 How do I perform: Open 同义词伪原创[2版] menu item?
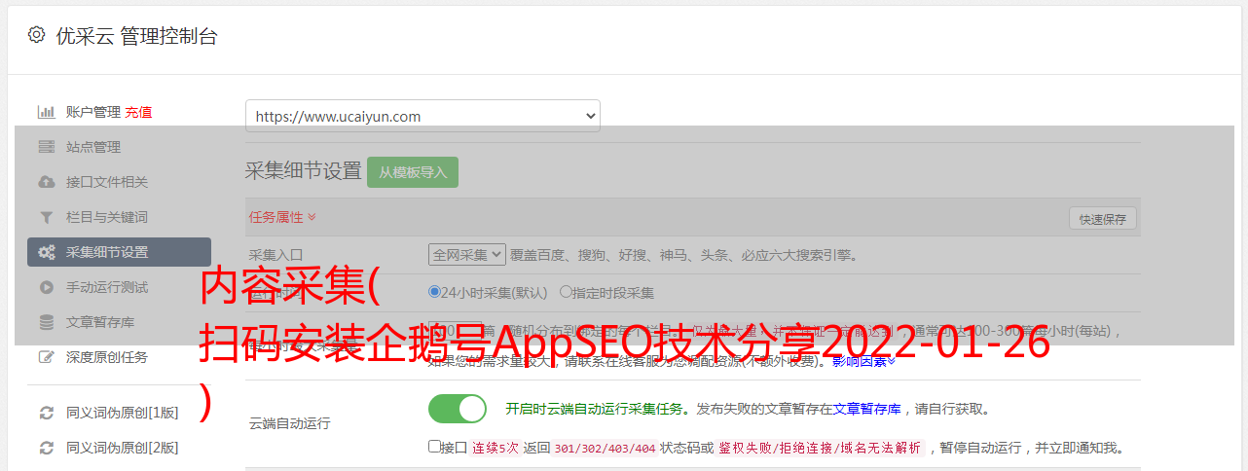(x=123, y=448)
